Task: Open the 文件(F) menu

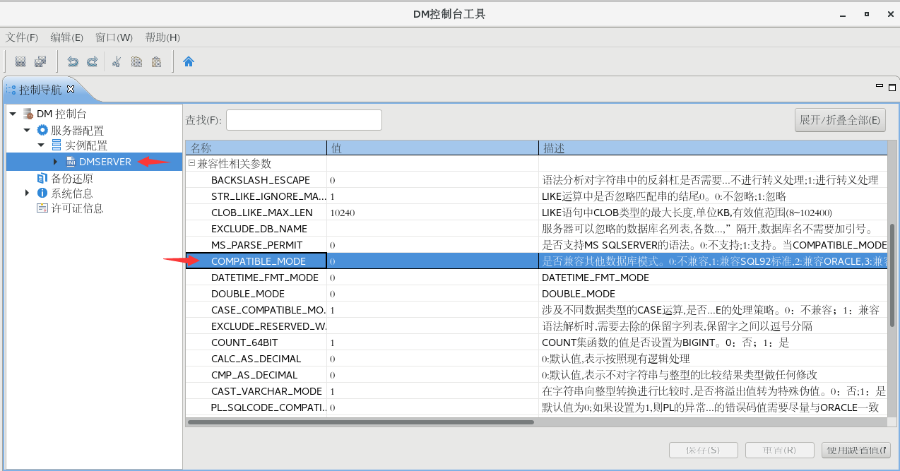Action: click(x=23, y=37)
